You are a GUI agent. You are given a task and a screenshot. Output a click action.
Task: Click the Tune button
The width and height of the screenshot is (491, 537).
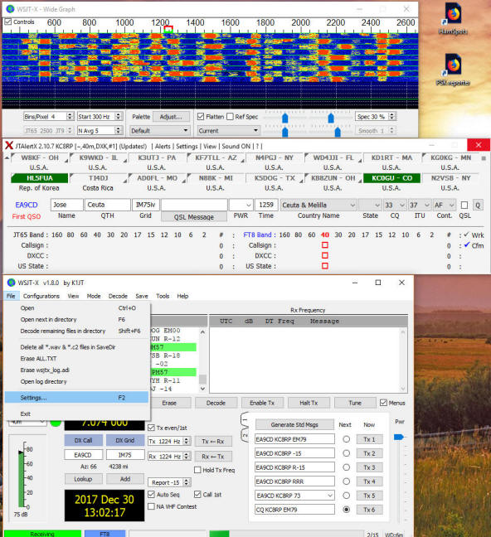[355, 403]
